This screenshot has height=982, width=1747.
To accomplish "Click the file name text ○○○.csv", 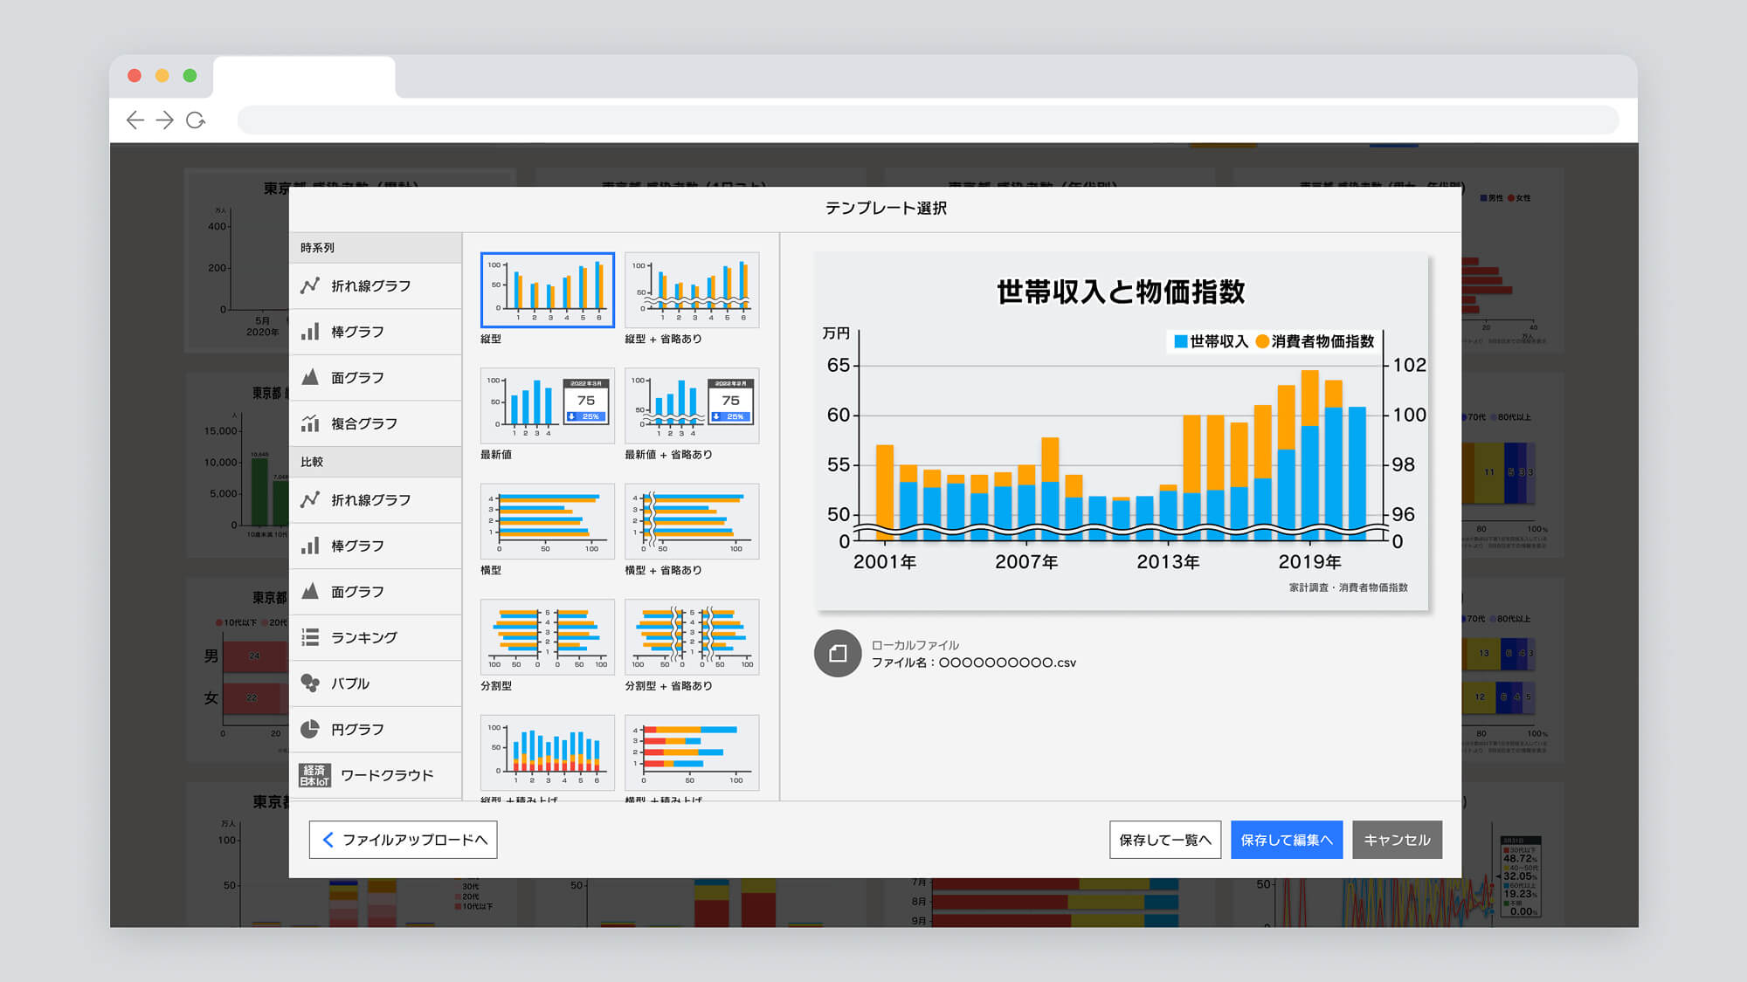I will [x=974, y=663].
